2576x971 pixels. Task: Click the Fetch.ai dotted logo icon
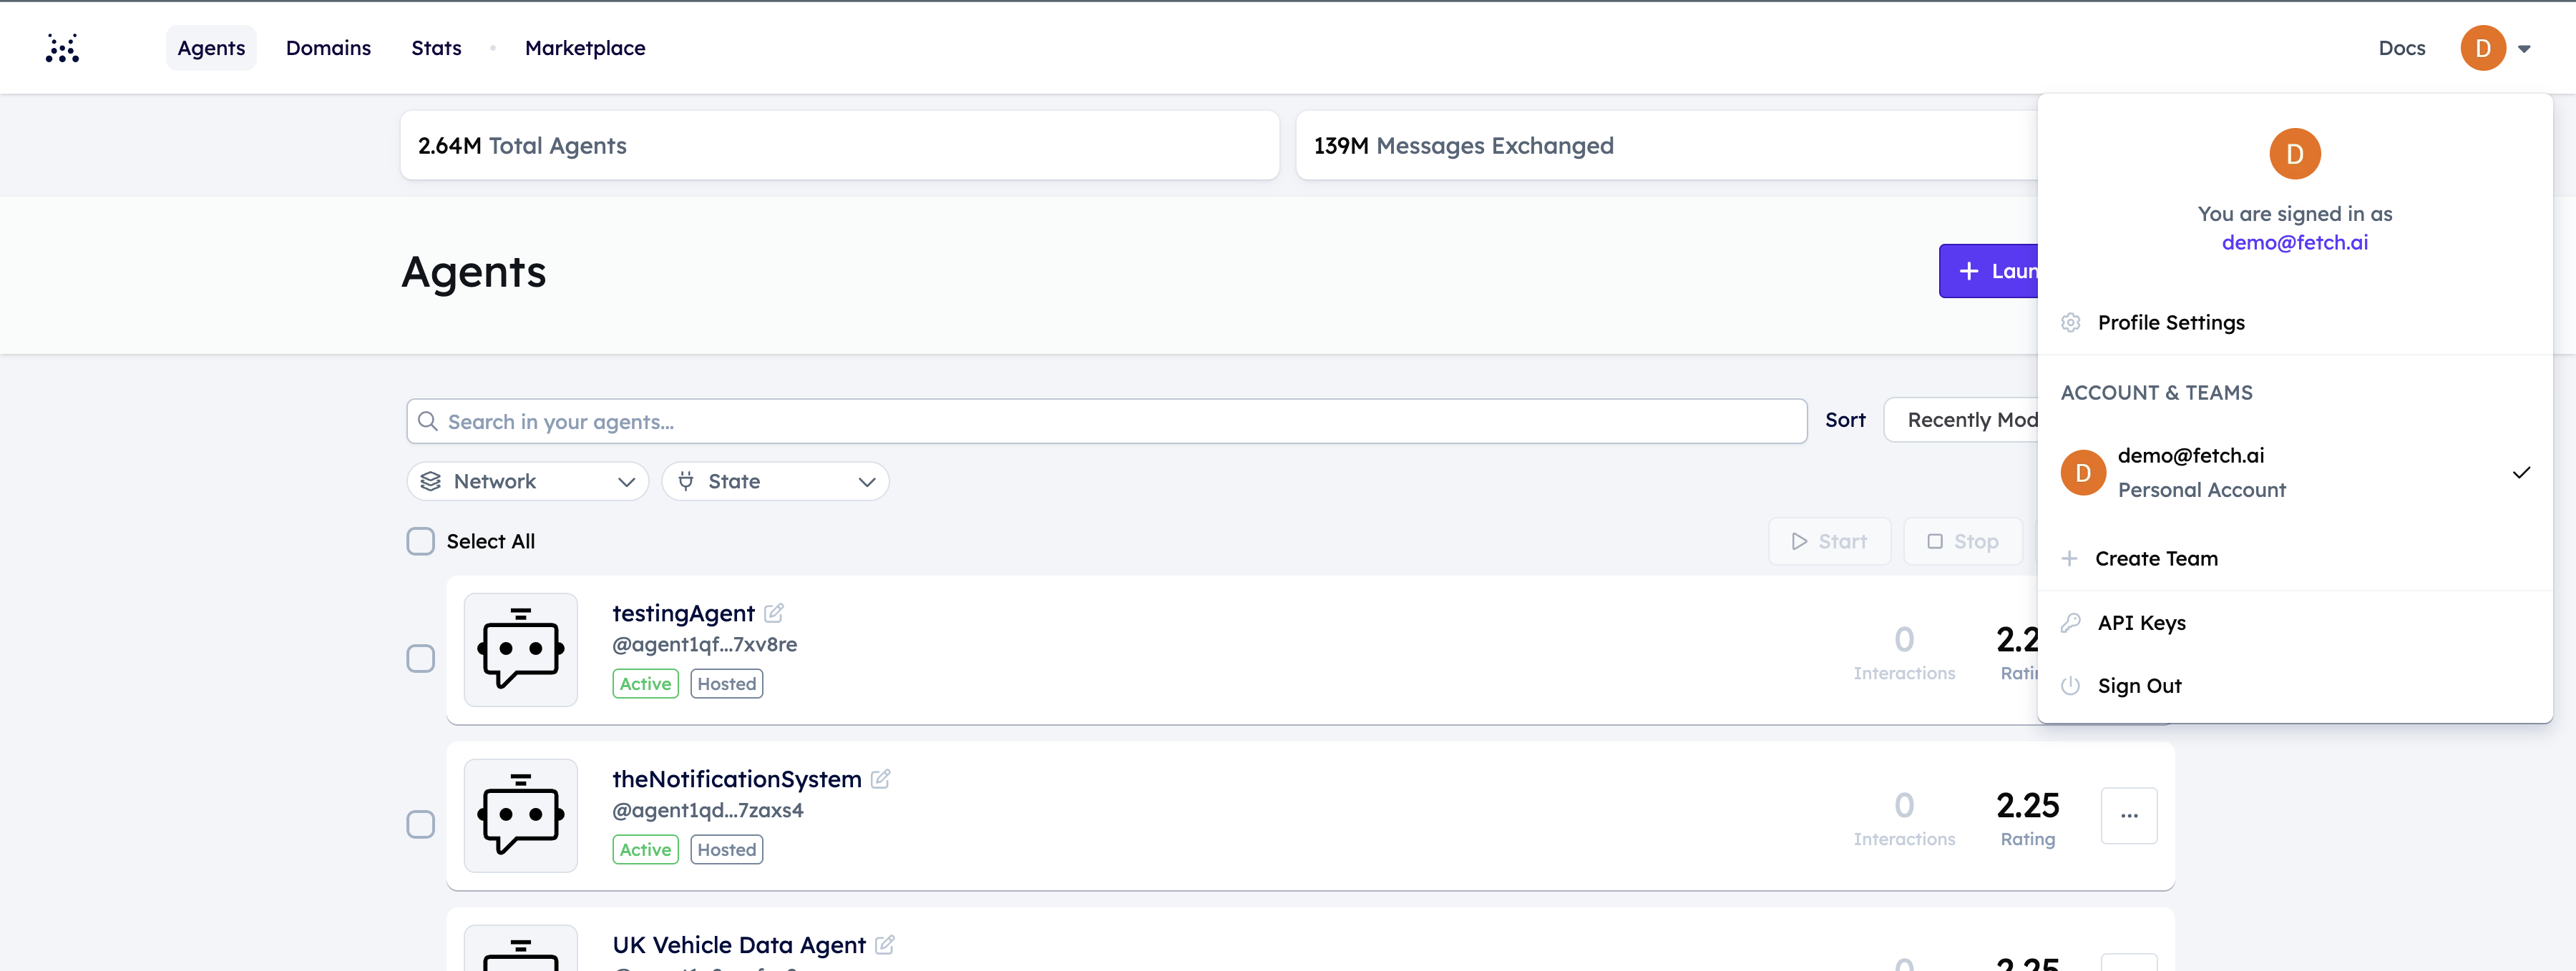[x=62, y=48]
